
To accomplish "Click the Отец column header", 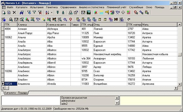I will (x=110, y=25).
